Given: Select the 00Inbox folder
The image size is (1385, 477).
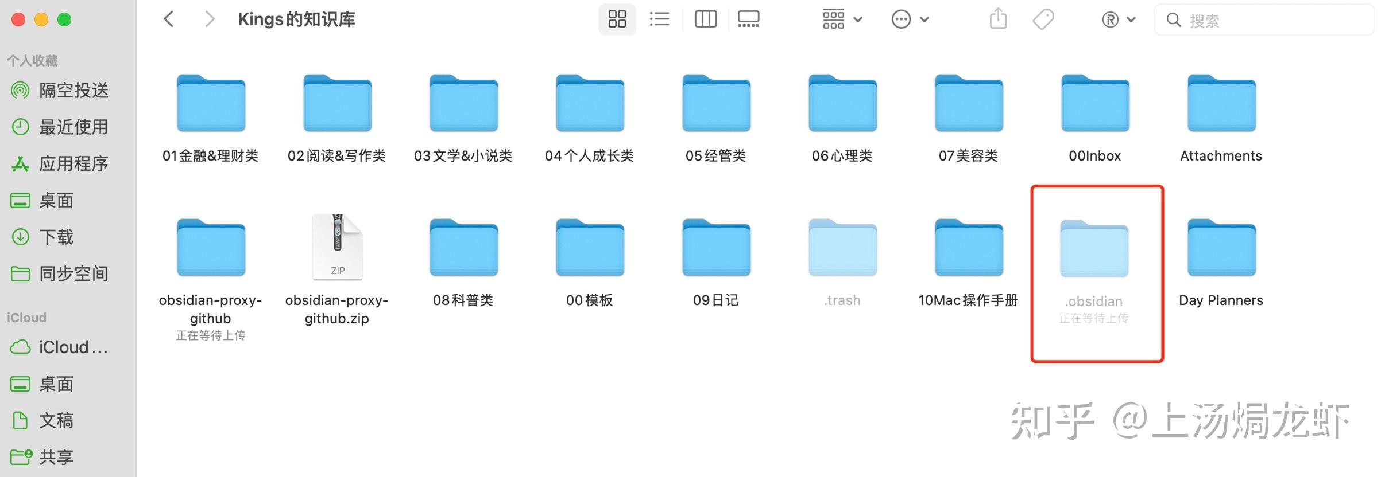Looking at the screenshot, I should [1095, 104].
